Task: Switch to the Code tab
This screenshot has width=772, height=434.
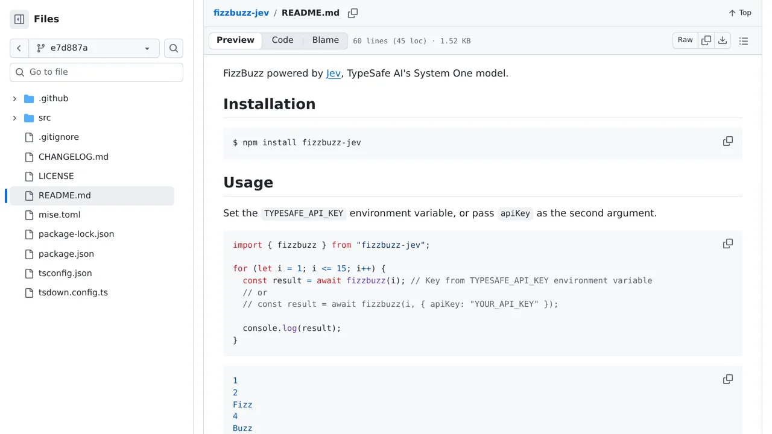Action: (x=282, y=40)
